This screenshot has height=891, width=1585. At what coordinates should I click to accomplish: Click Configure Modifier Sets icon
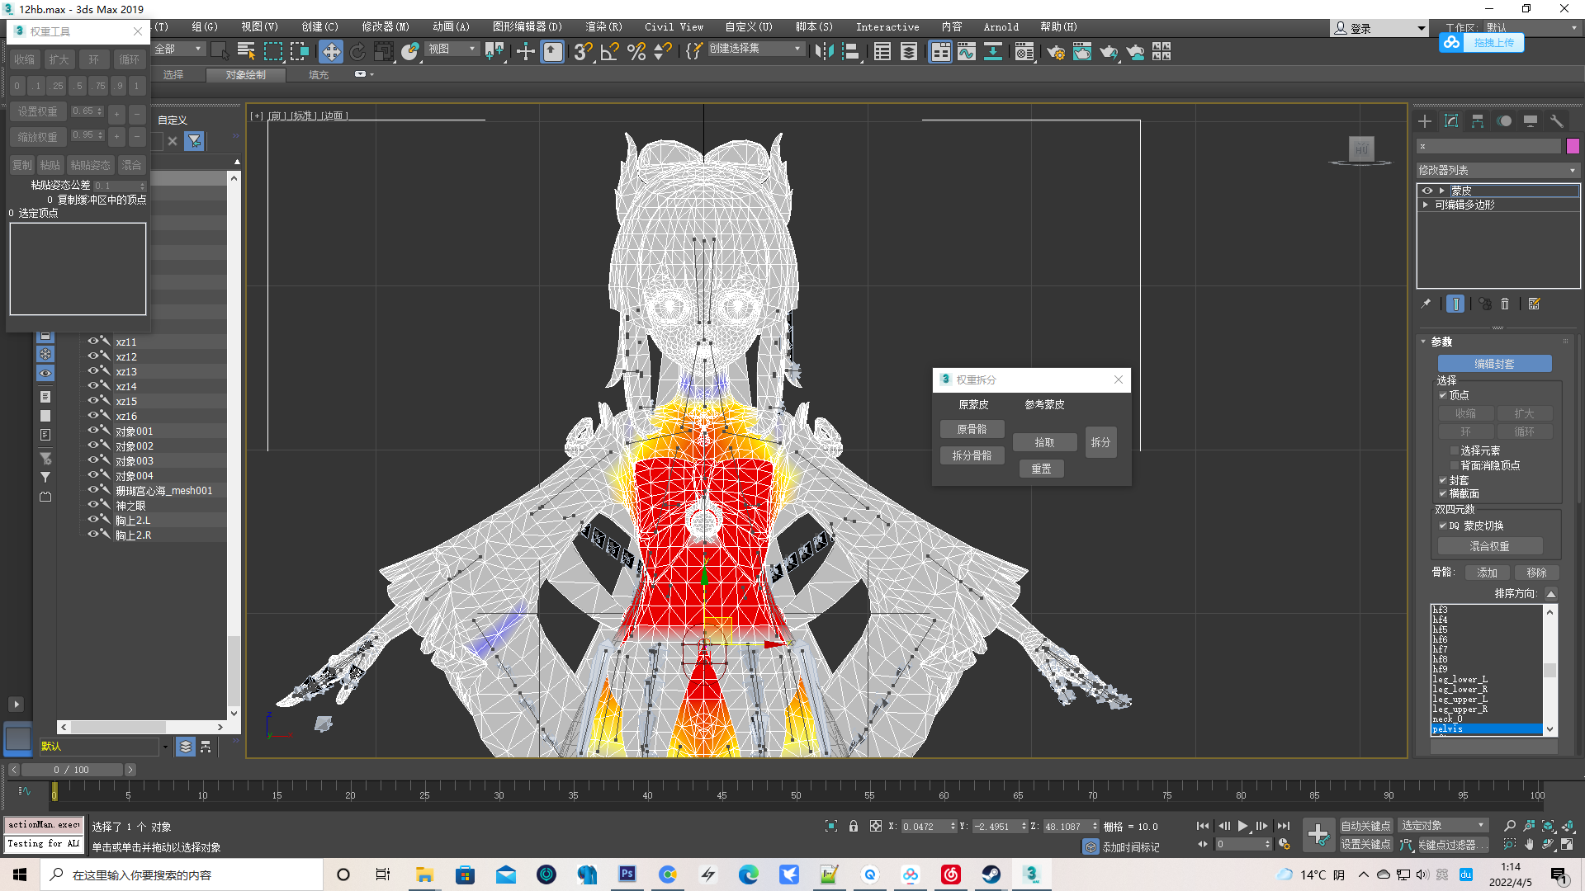1535,304
